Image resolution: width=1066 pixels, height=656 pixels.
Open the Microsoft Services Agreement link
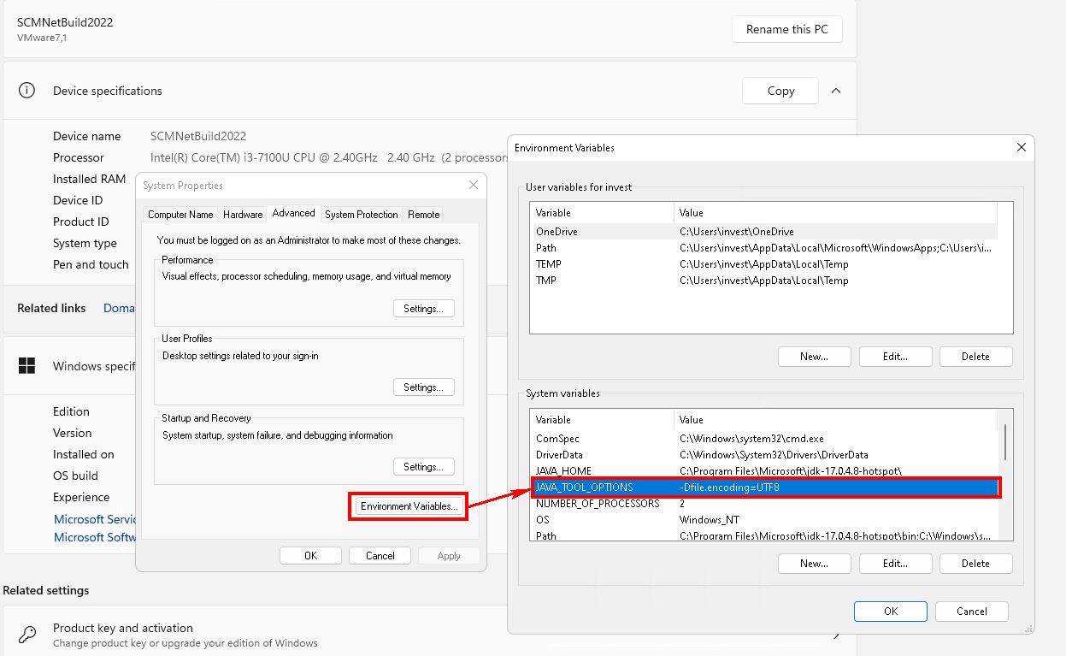pyautogui.click(x=96, y=518)
